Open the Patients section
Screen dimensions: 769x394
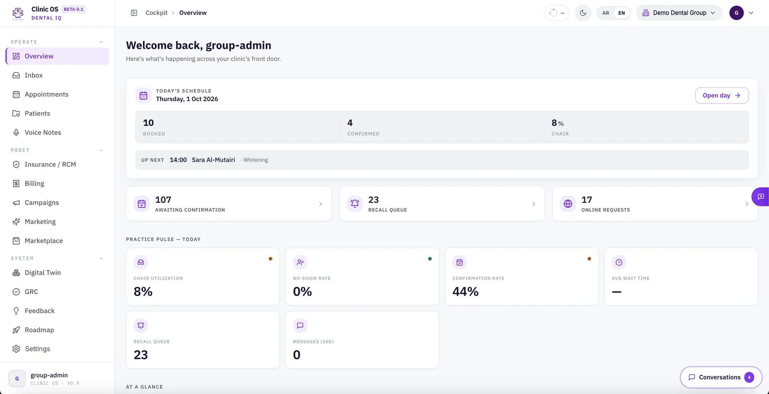[x=57, y=114]
